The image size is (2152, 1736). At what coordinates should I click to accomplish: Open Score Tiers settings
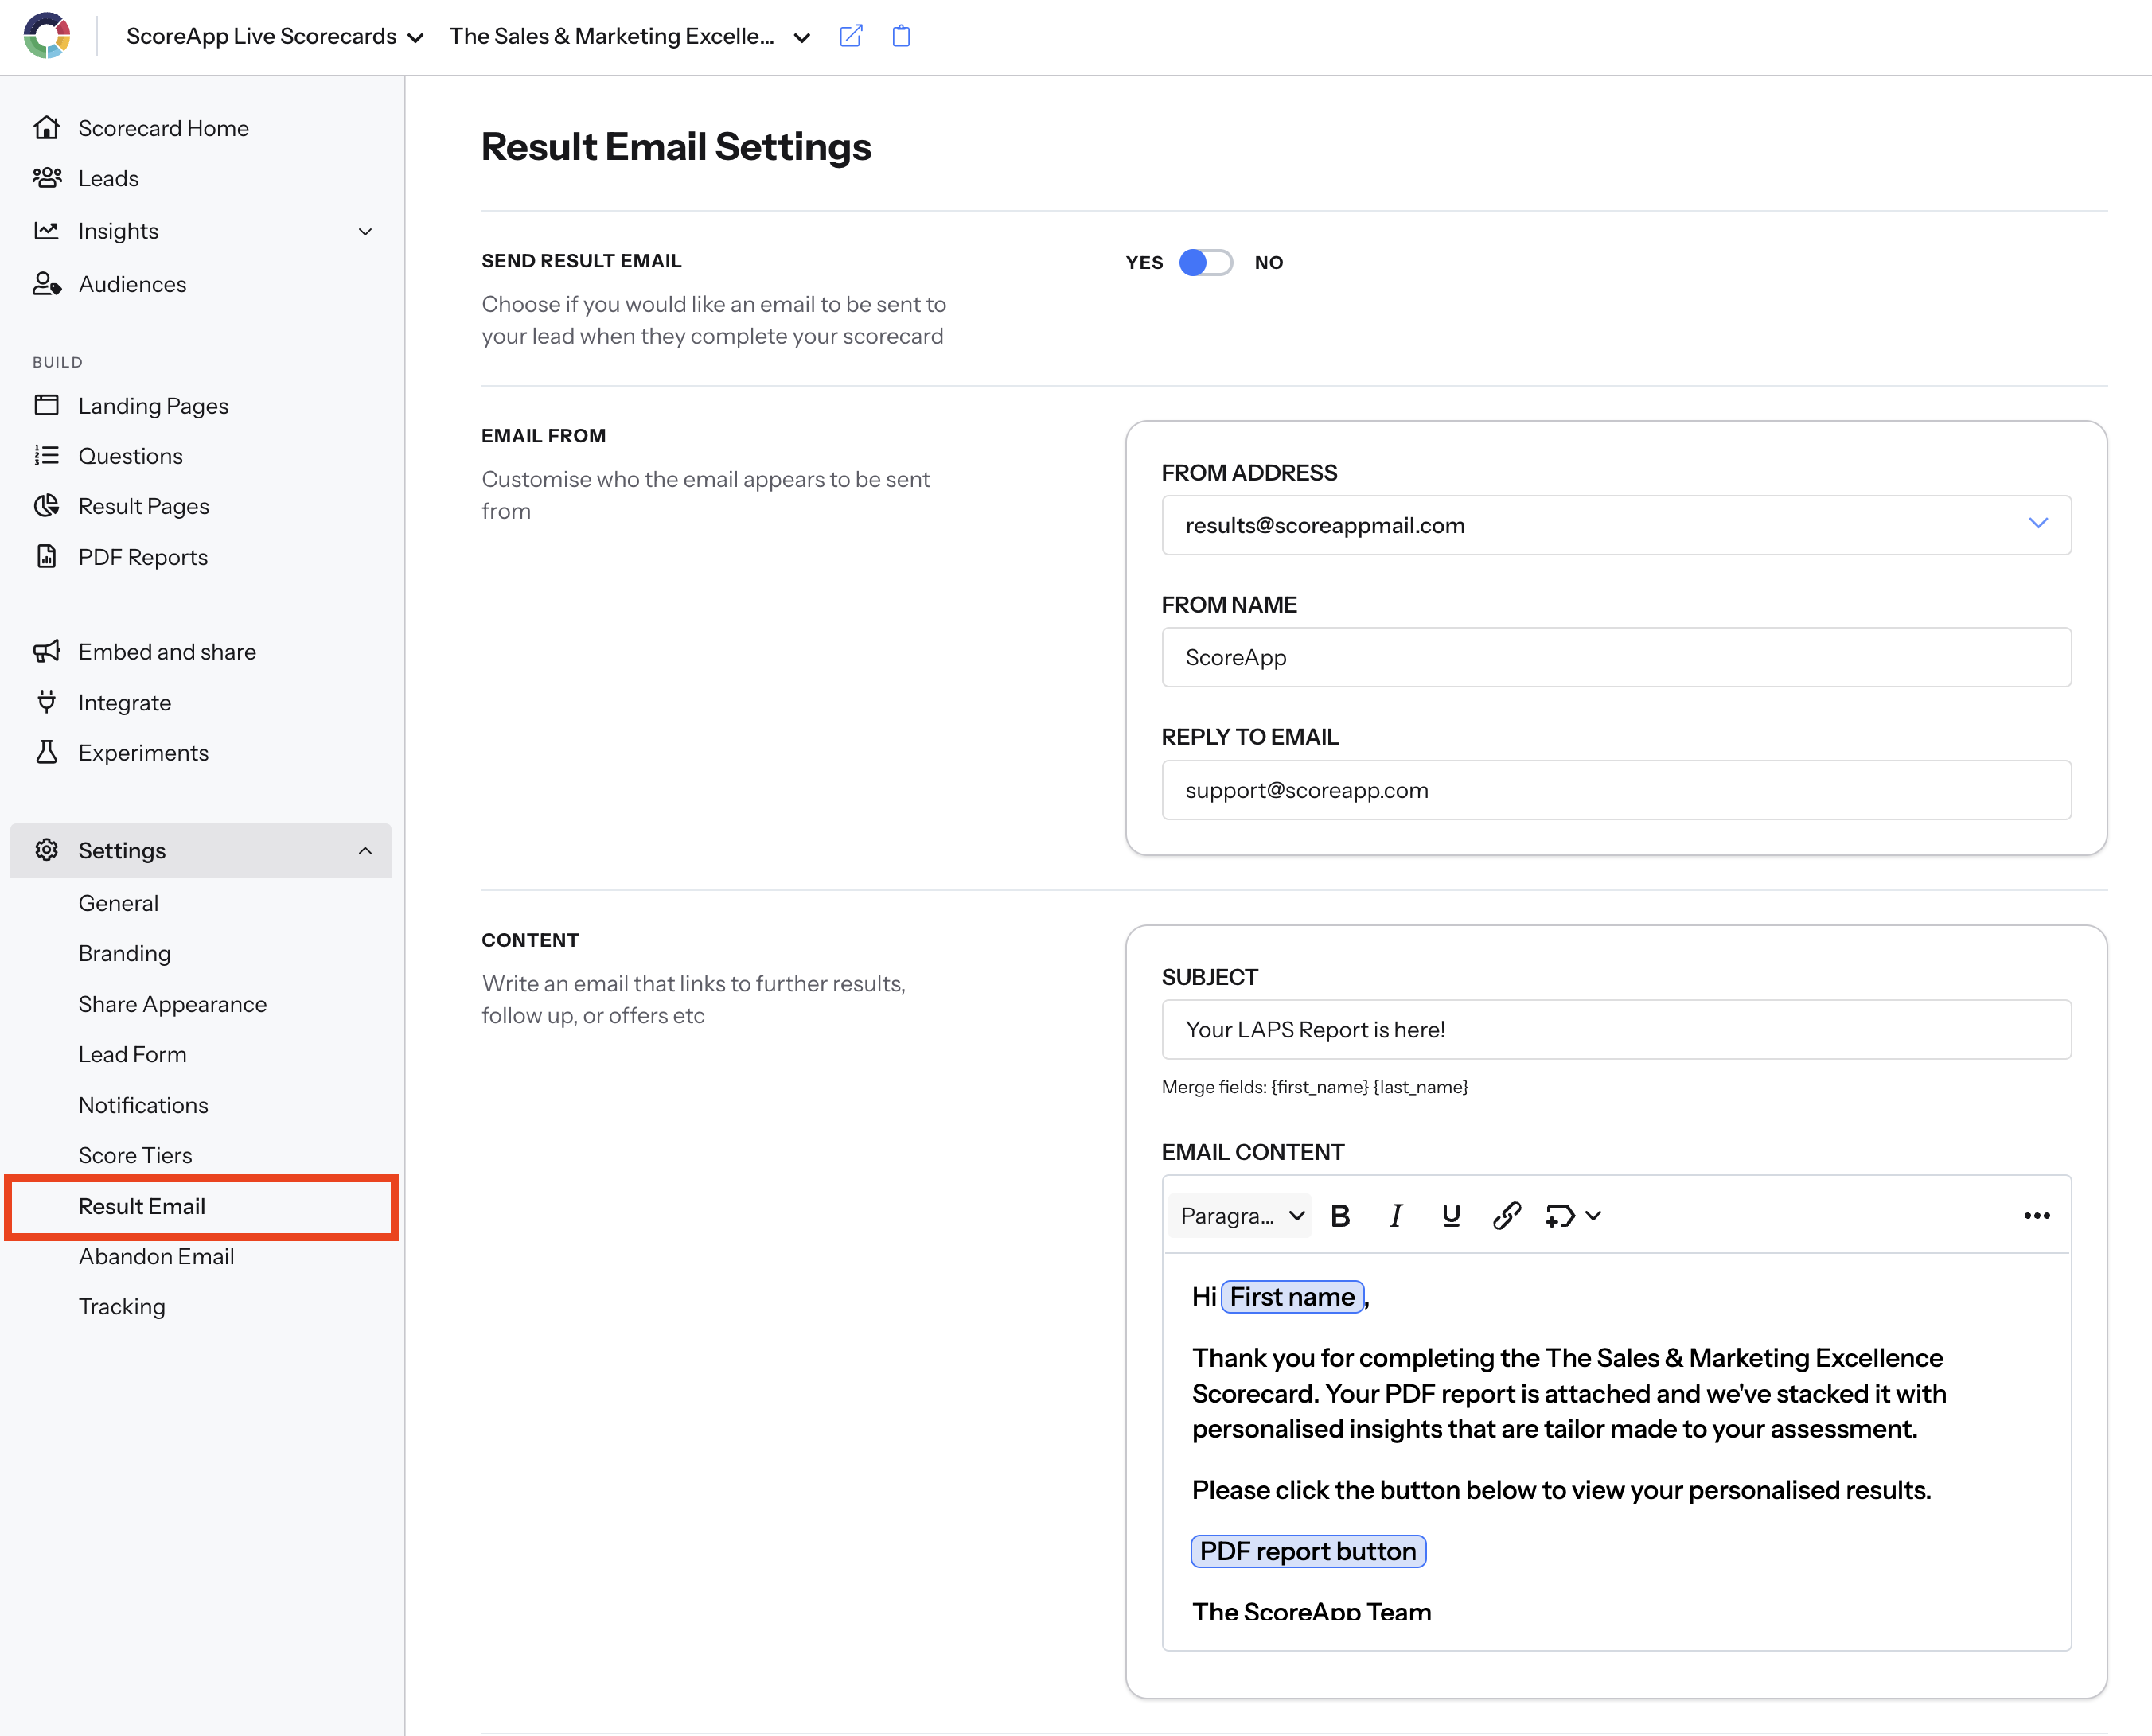coord(135,1155)
